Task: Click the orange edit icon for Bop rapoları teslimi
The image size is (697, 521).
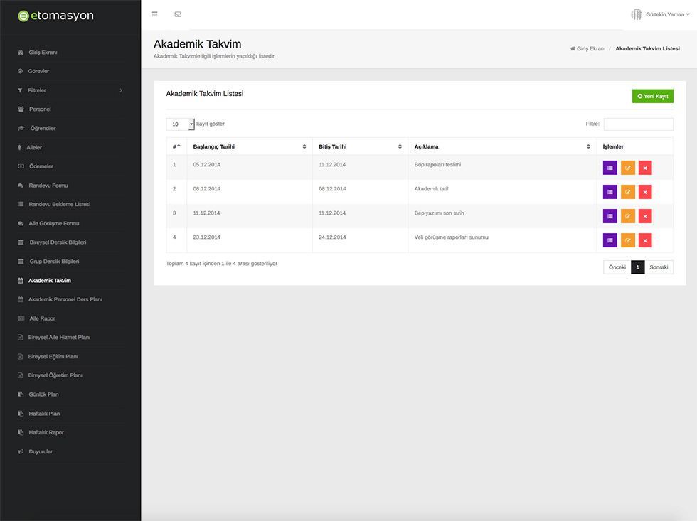Action: point(627,168)
